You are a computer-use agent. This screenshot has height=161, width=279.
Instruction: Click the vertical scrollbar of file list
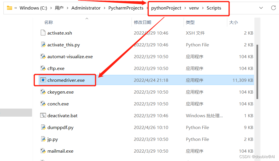click(257, 72)
